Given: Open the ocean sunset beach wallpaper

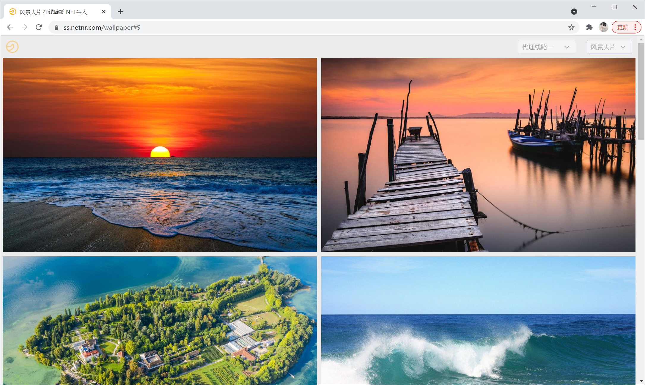Looking at the screenshot, I should (160, 155).
